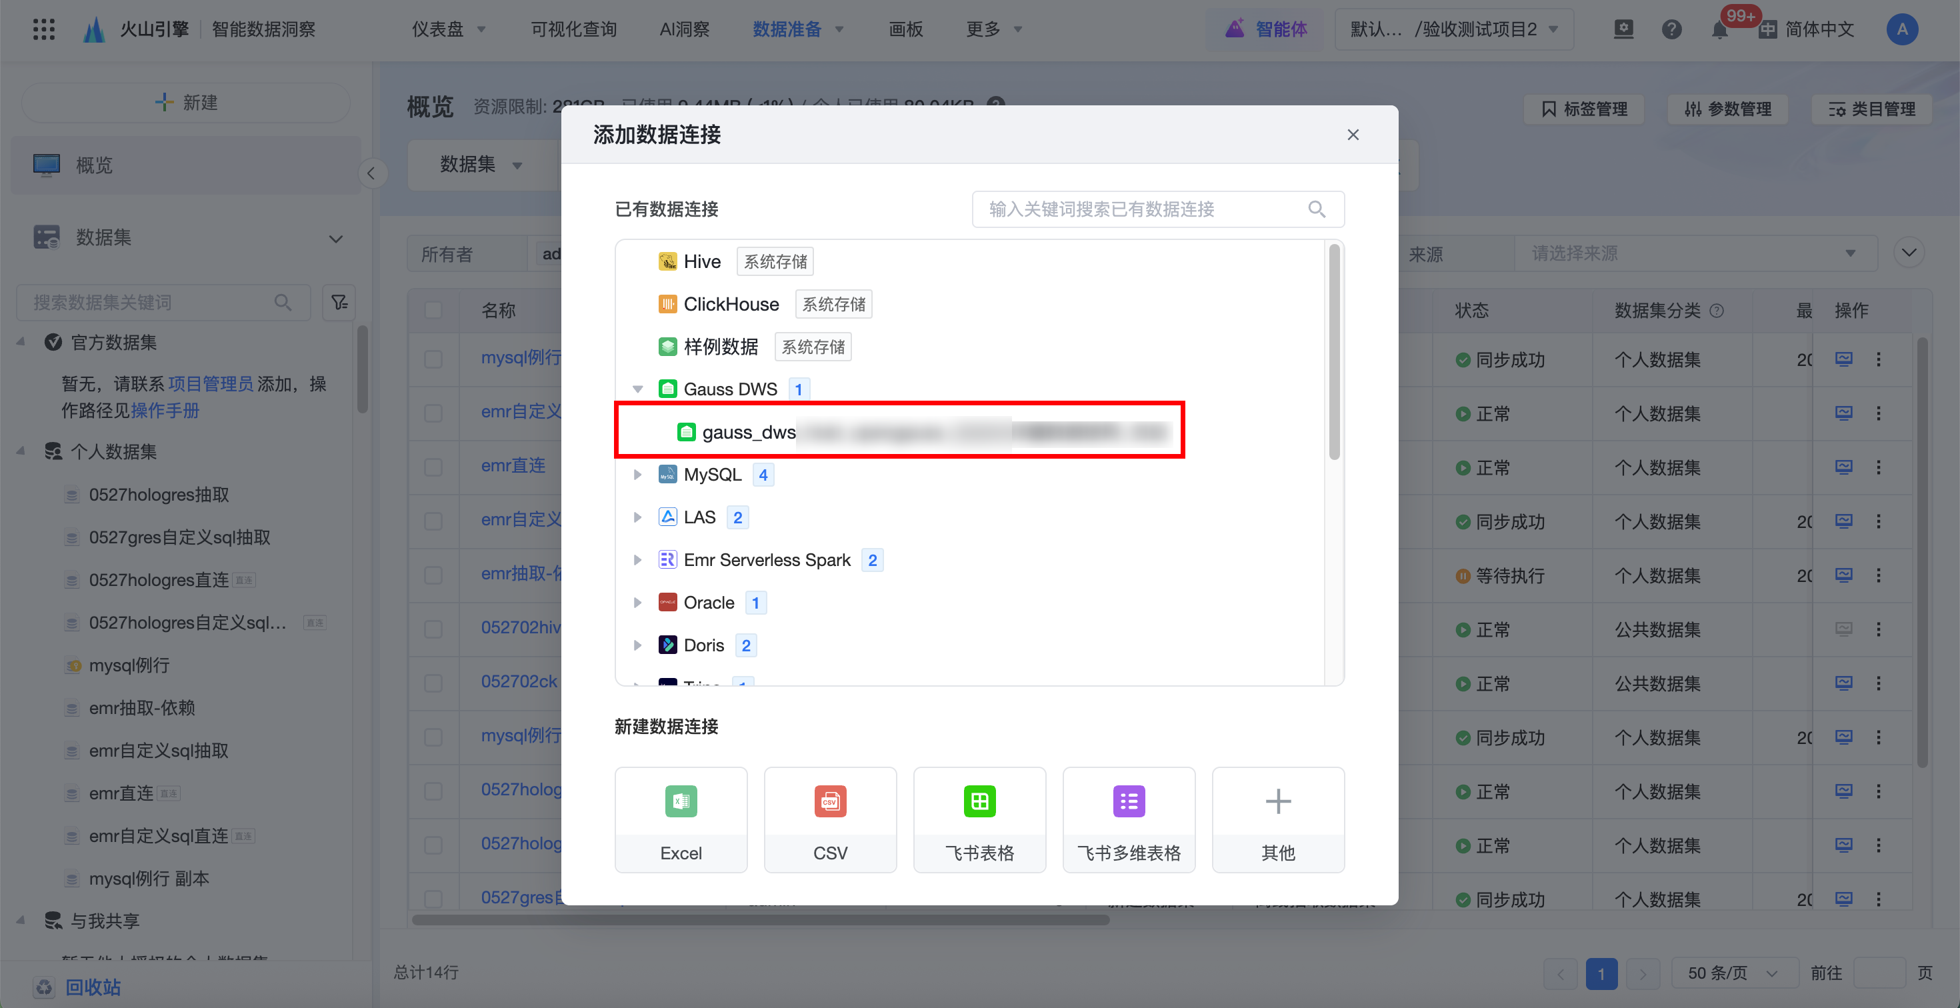Check the 052702ck row checkbox
1960x1008 pixels.
(x=433, y=683)
